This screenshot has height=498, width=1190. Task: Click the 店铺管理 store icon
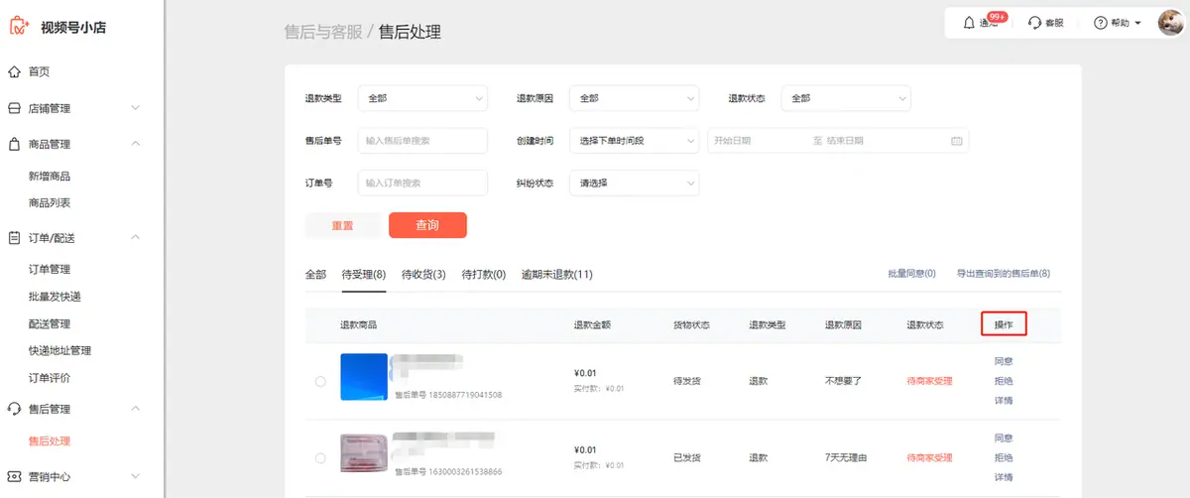coord(14,108)
